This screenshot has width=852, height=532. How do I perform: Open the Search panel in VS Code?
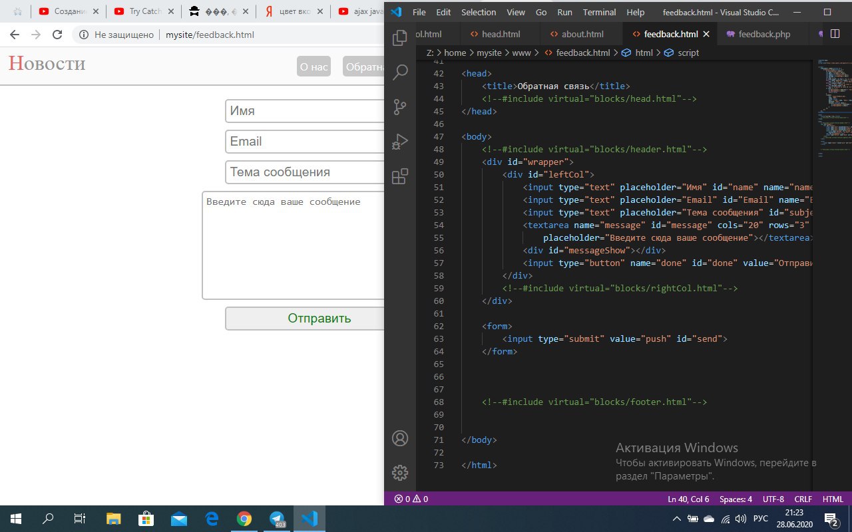coord(400,72)
